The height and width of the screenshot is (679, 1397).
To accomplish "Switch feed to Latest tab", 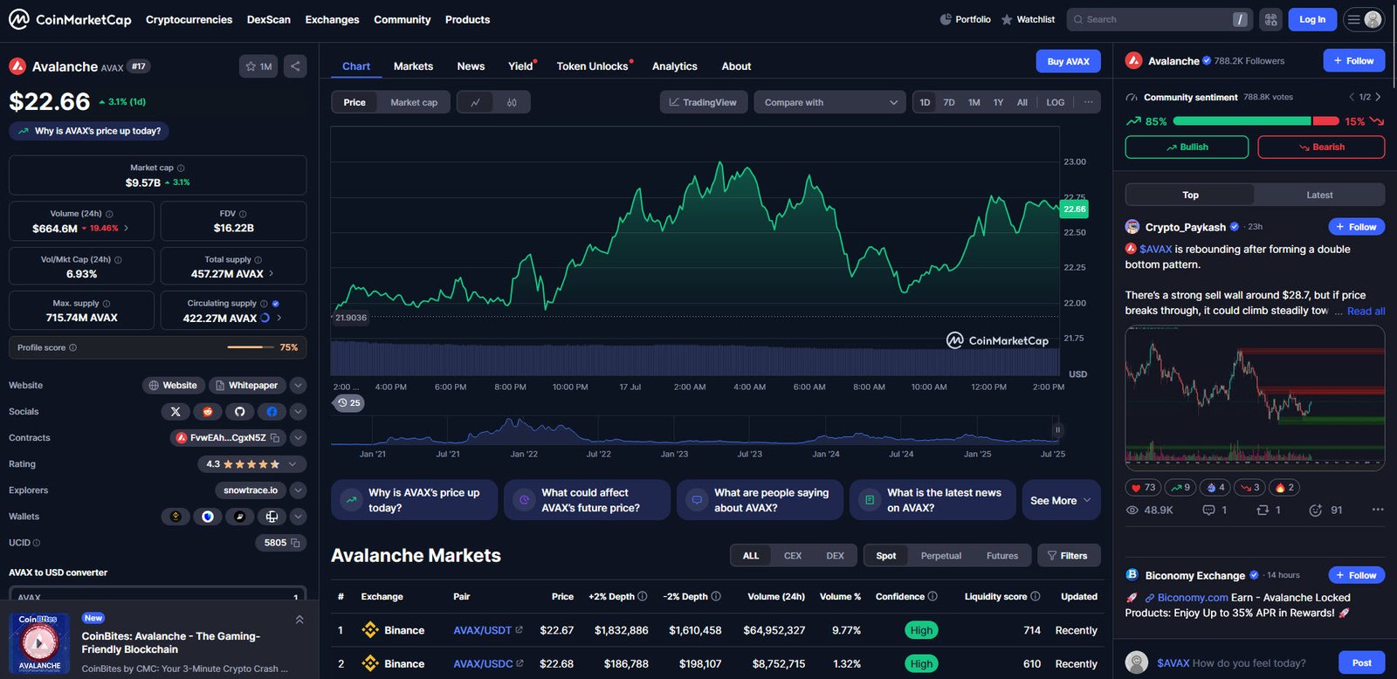I will click(x=1319, y=195).
